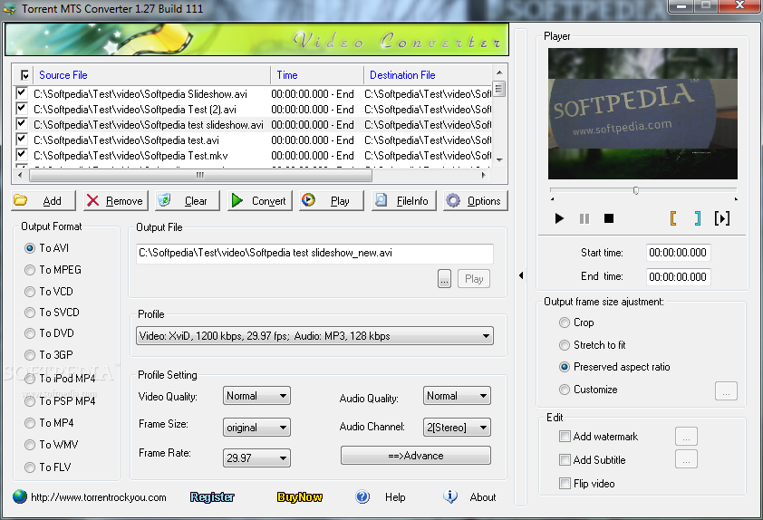Uncheck Softpedia Slideshow.avi row checkbox
The image size is (763, 520).
(22, 92)
